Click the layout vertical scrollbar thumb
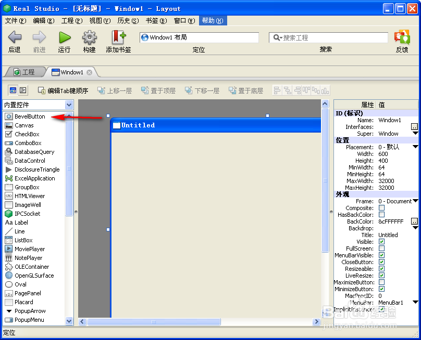 (x=325, y=180)
